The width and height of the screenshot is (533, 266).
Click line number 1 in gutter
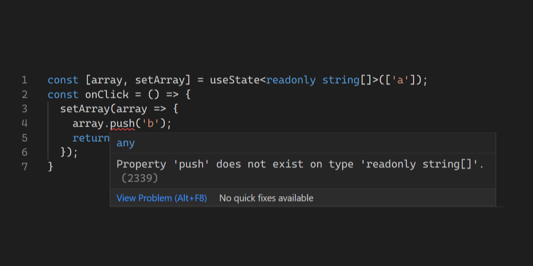tap(24, 80)
